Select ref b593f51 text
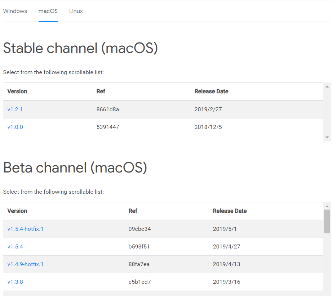Screen dimensions: 332x296 tap(139, 247)
